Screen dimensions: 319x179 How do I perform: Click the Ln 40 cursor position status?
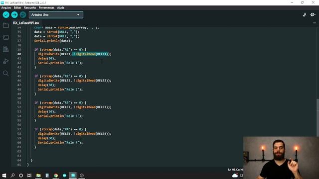pyautogui.click(x=235, y=170)
